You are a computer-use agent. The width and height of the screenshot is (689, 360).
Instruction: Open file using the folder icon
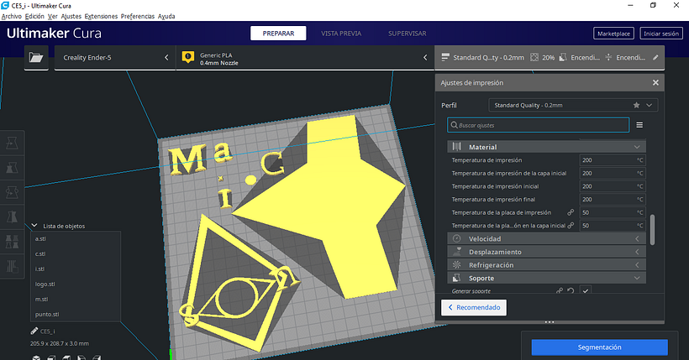(x=36, y=58)
